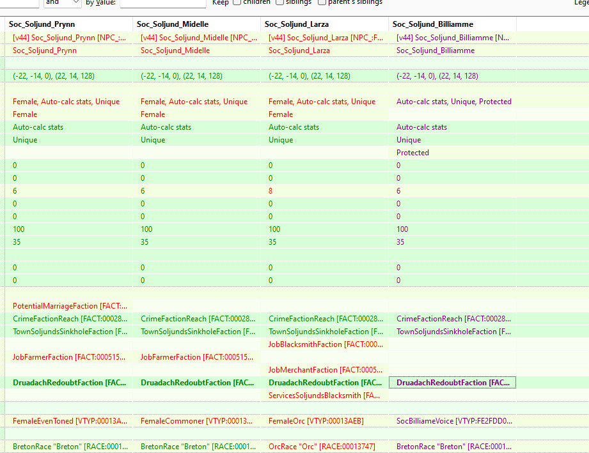
Task: Select the purple bounds cell in the Billiamme column
Action: click(x=452, y=76)
